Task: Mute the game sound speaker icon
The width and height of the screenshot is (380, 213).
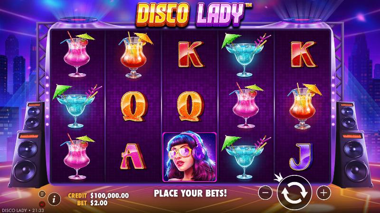Action: pyautogui.click(x=42, y=204)
